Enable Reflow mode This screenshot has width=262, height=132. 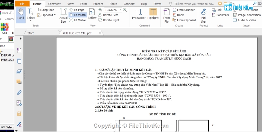coord(92,14)
